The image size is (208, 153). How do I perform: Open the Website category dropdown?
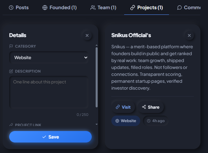click(x=49, y=57)
